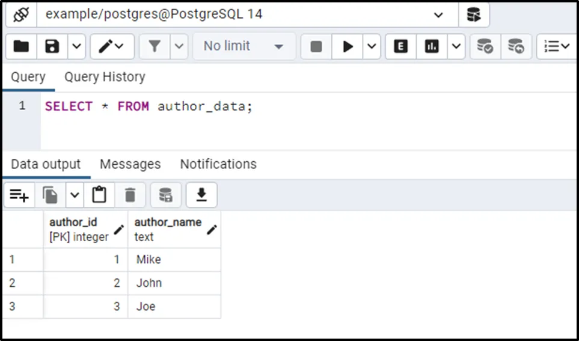Expand the Execute options dropdown arrow

[x=372, y=46]
